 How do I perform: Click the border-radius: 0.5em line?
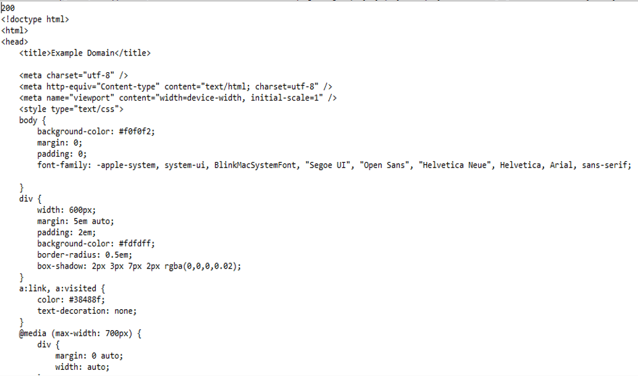(84, 254)
